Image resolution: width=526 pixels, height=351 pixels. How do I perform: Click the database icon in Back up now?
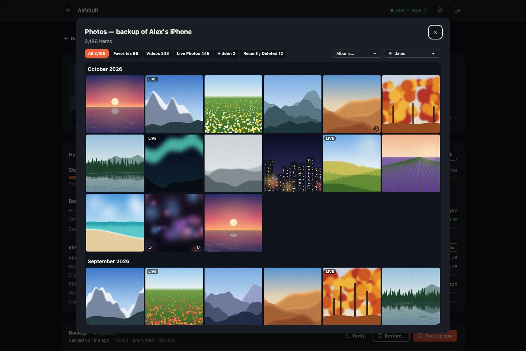coord(420,336)
